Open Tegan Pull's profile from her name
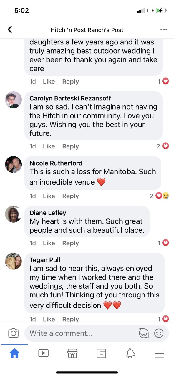 pyautogui.click(x=45, y=260)
